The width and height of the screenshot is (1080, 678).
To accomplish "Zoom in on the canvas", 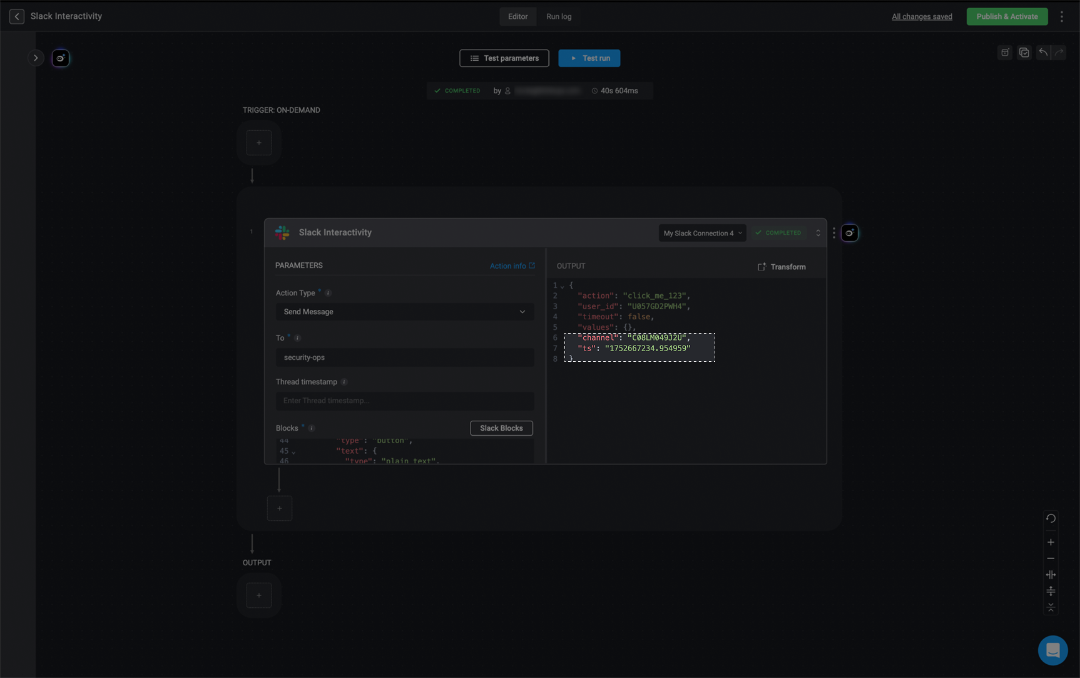I will [x=1051, y=542].
